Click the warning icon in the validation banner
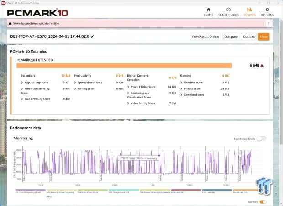Viewport: 283px width, 206px height. [x=10, y=23]
